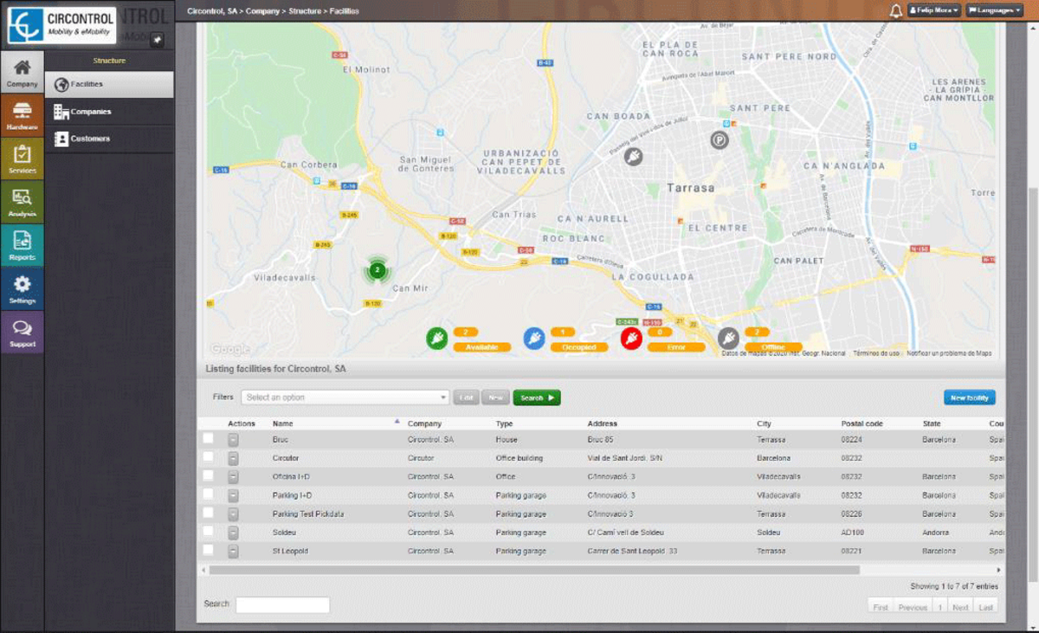
Task: Tick the checkbox for Oficina I+D row
Action: 208,475
